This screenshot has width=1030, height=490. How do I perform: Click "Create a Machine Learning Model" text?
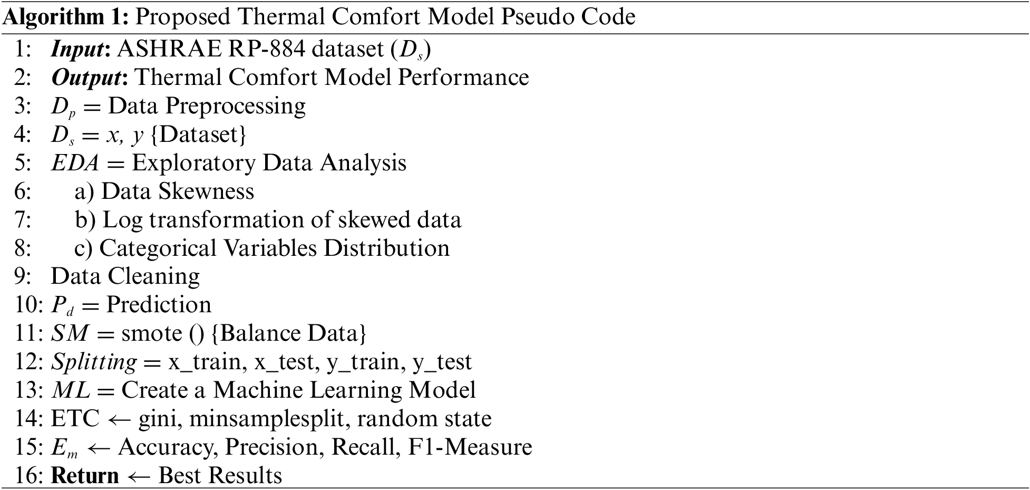pos(298,390)
